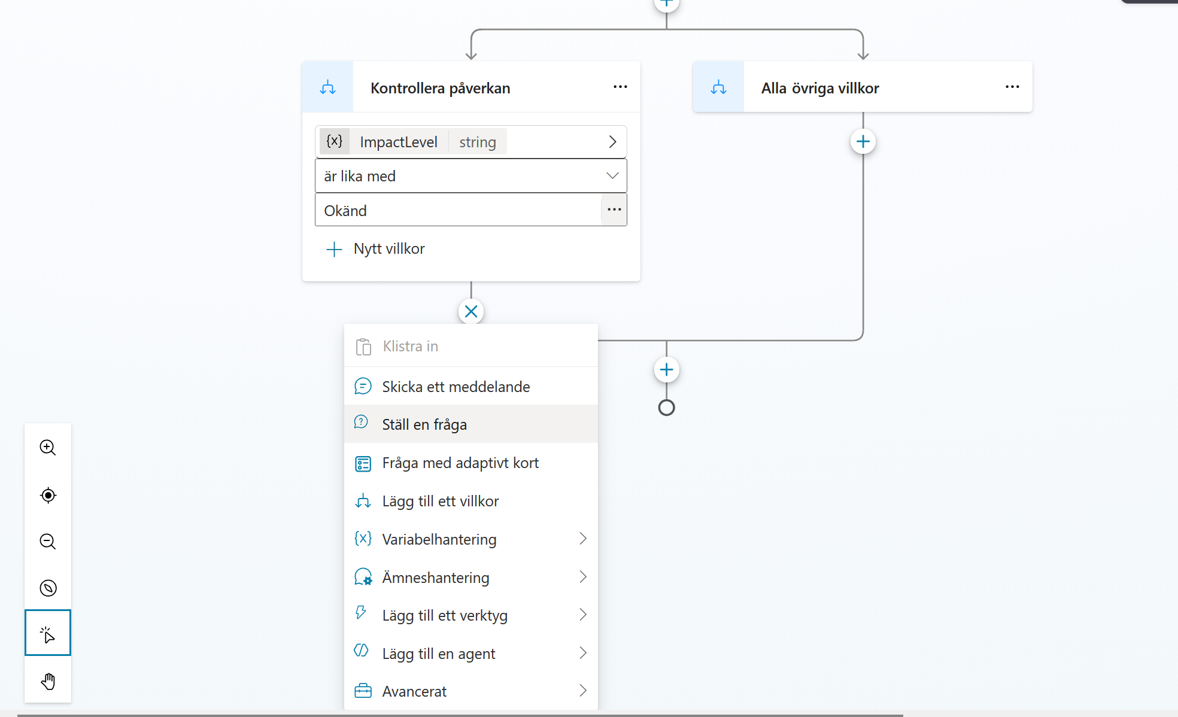1178x717 pixels.
Task: Open Kontrollera påverkan more options menu
Action: tap(620, 87)
